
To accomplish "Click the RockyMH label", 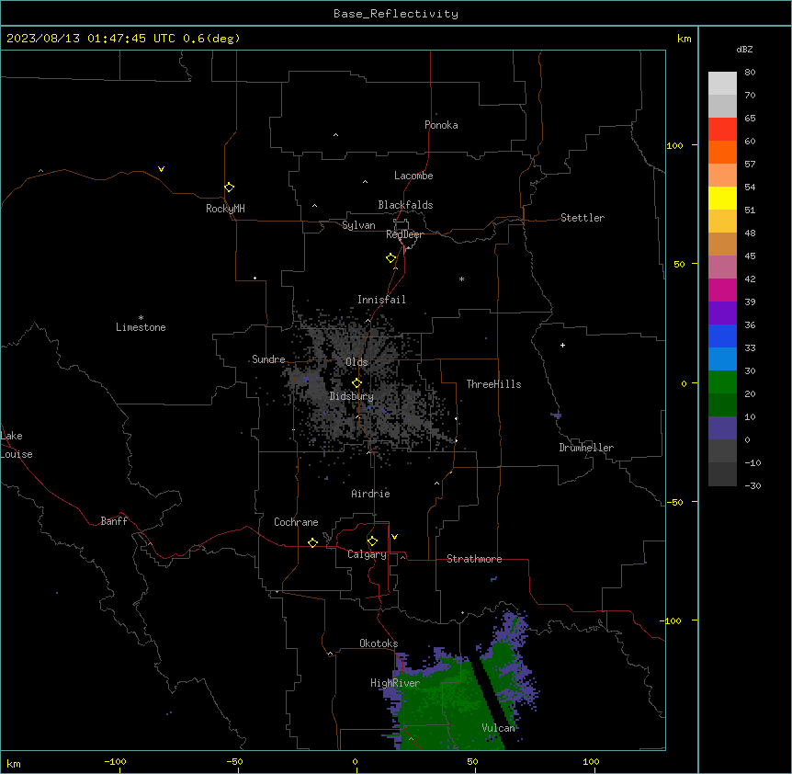I will [x=225, y=209].
